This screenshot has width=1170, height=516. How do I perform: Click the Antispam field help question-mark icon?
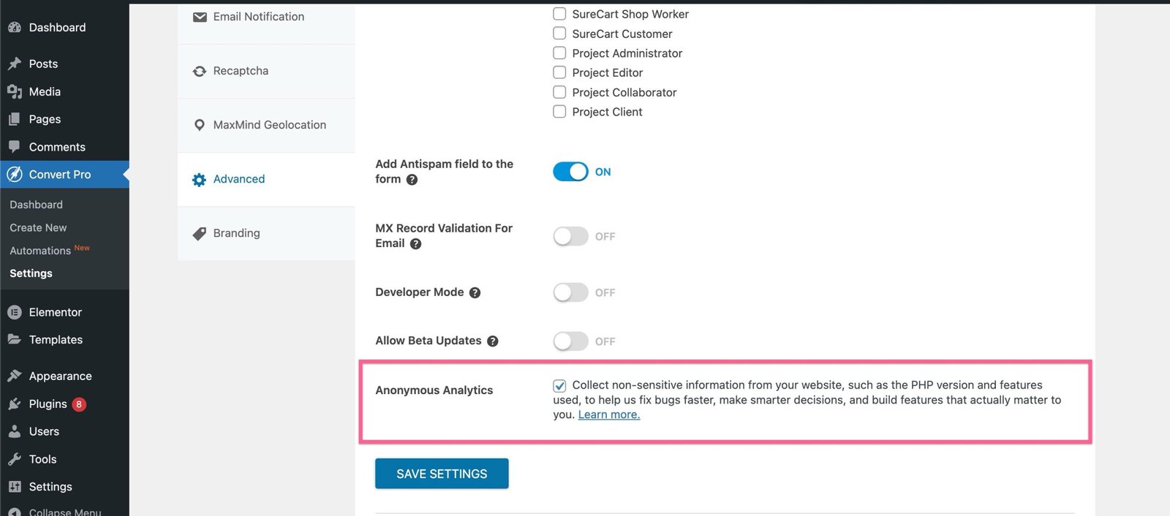[x=412, y=180]
